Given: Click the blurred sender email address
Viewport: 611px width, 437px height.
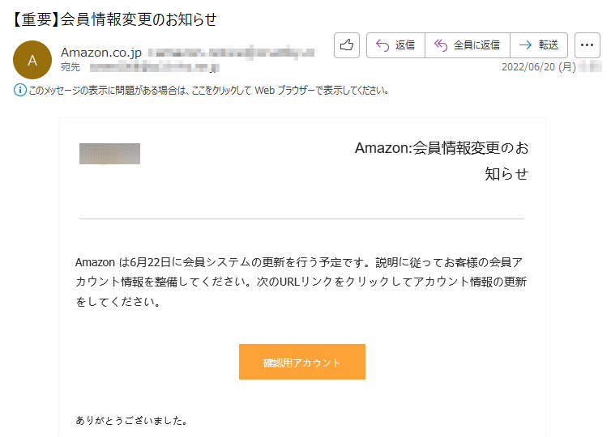Looking at the screenshot, I should 231,53.
